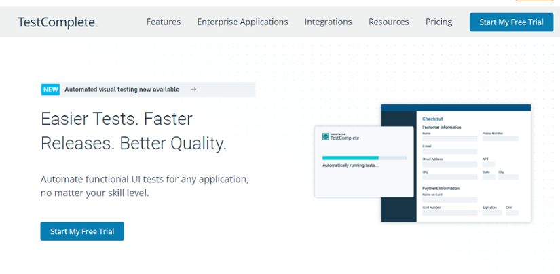Click the Automatically running tests... text
The image size is (560, 274).
click(x=350, y=165)
